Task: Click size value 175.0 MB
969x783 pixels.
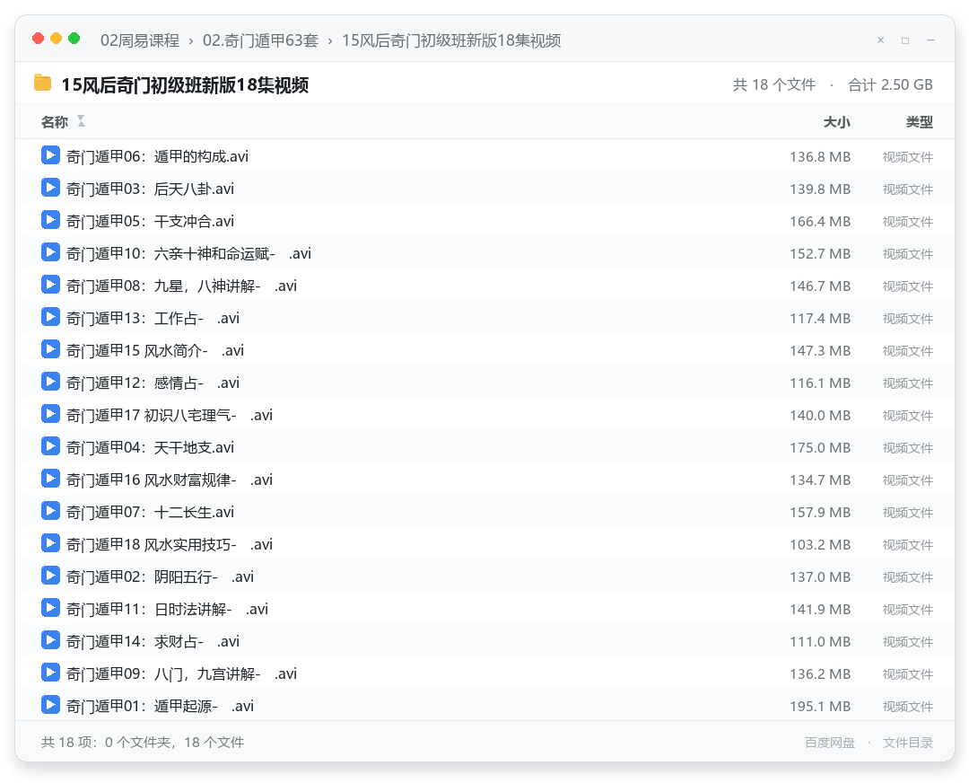Action: pos(820,448)
